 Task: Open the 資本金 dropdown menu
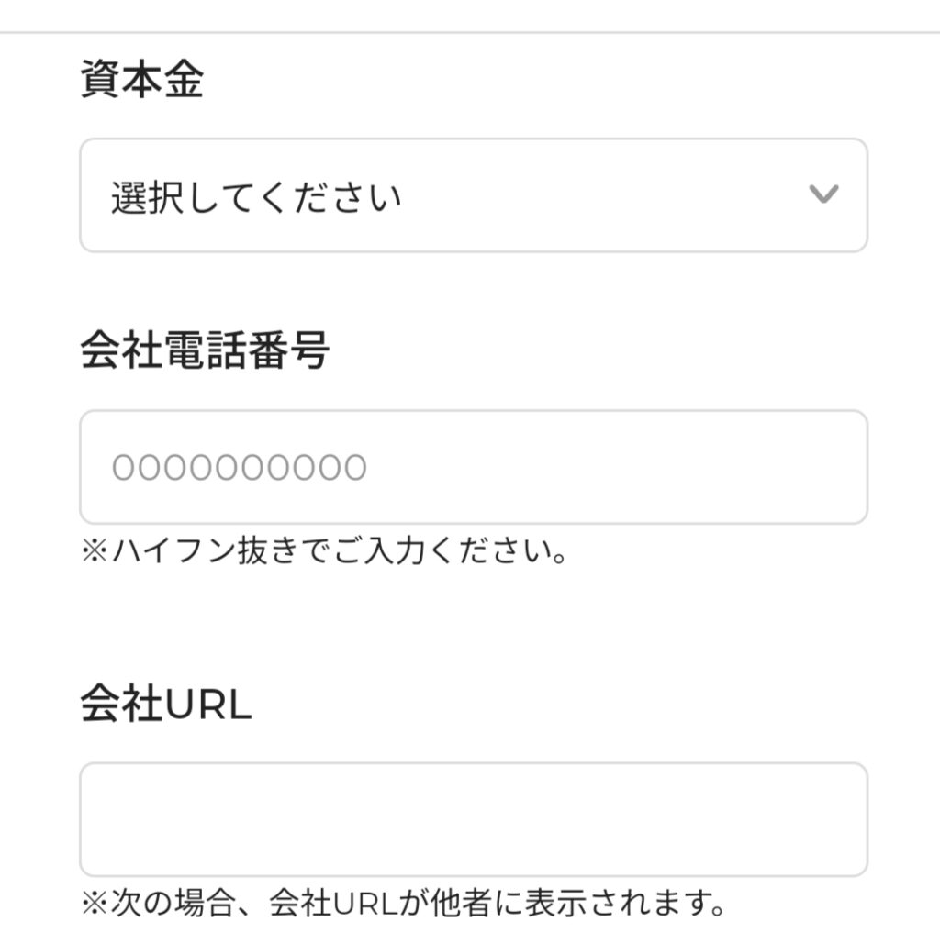[x=473, y=195]
